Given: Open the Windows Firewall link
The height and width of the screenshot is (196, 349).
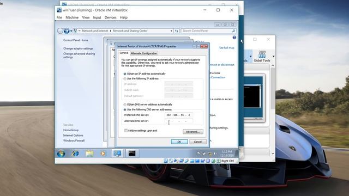Looking at the screenshot, I should pyautogui.click(x=74, y=140).
